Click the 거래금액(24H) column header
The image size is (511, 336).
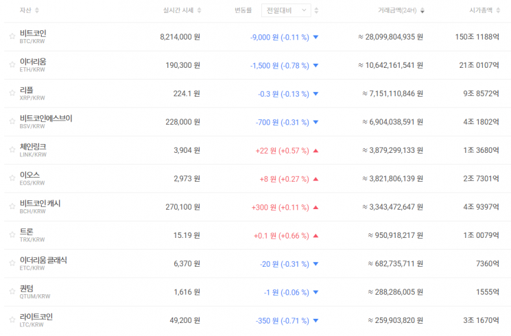(397, 10)
